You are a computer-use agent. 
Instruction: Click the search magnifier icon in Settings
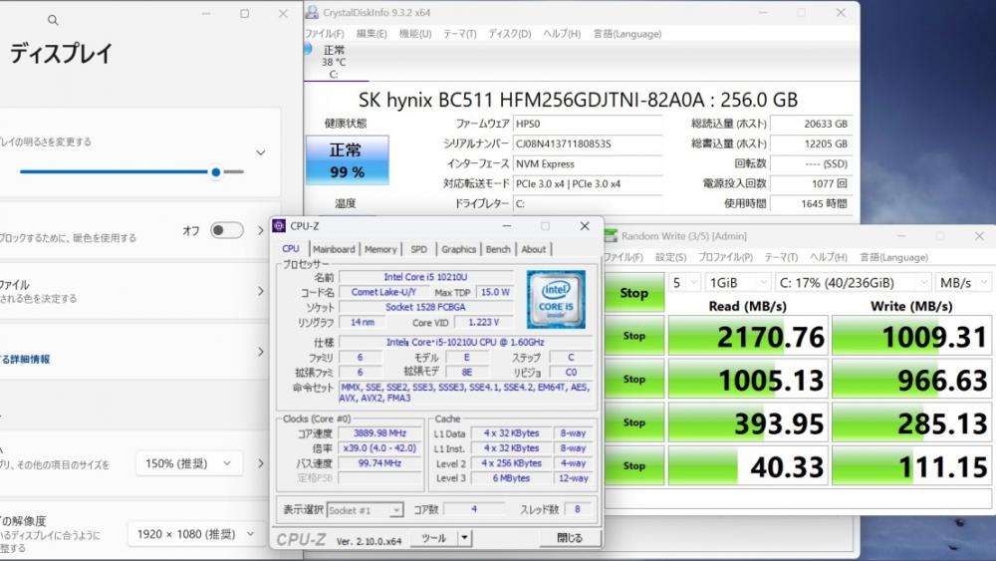coord(53,20)
